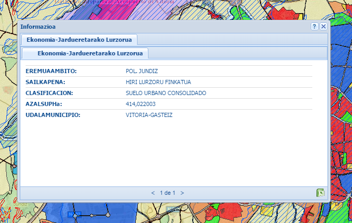Select the inner Ekonomia-Jardueretarako Lurzorua tab
This screenshot has width=352, height=223.
[87, 53]
